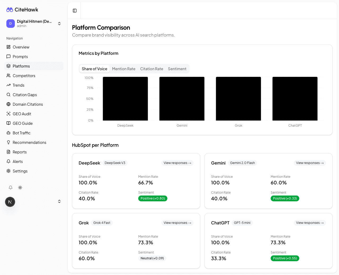This screenshot has height=275, width=339.
Task: Switch to the Mention Rate tab
Action: (123, 69)
